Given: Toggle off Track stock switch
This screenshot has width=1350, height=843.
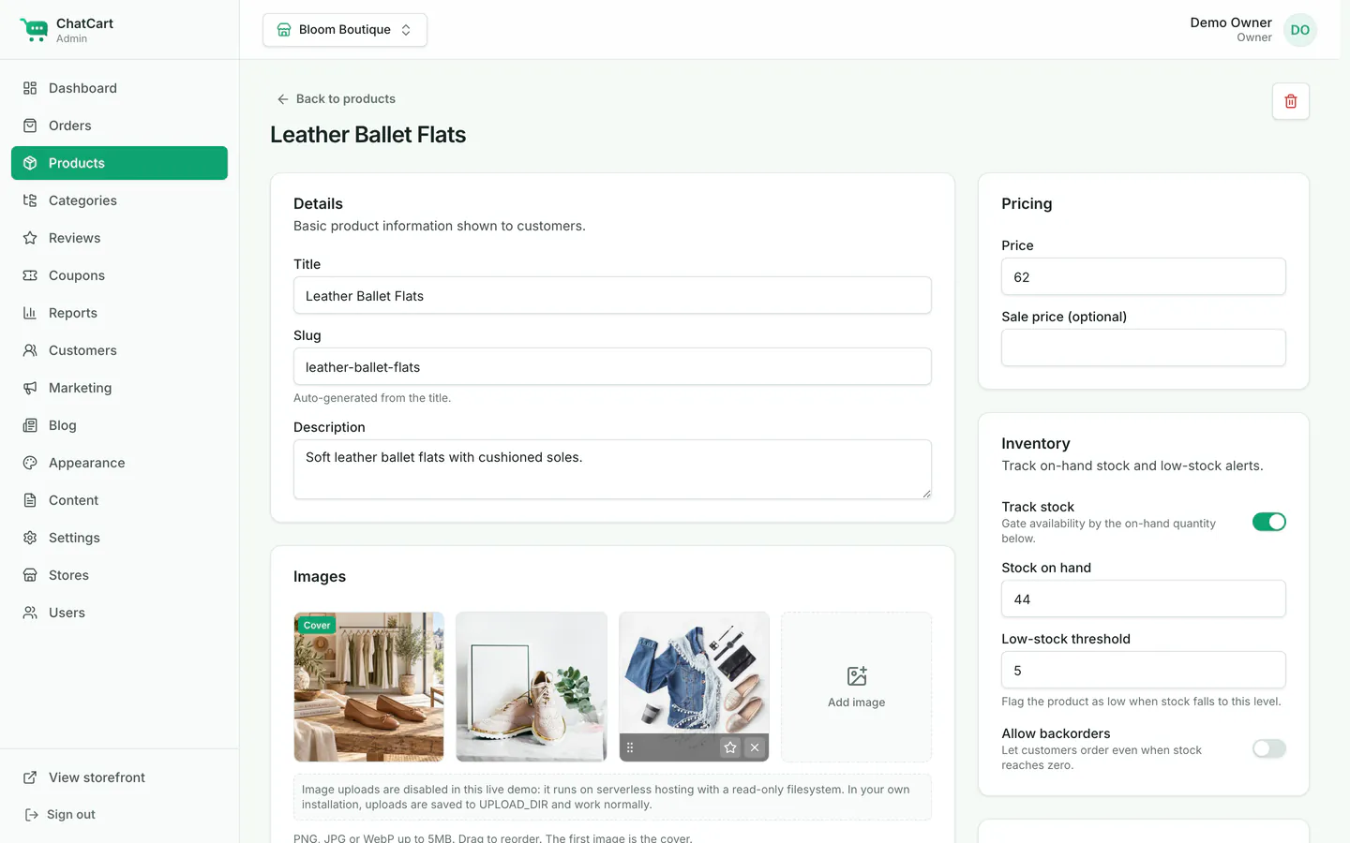Looking at the screenshot, I should tap(1269, 522).
